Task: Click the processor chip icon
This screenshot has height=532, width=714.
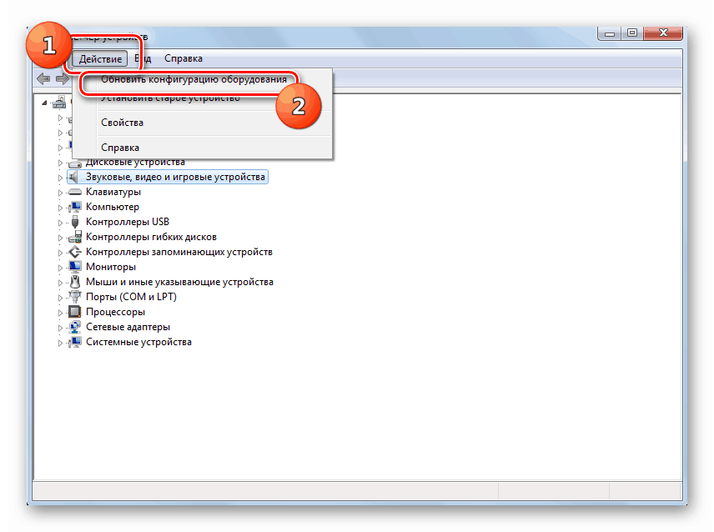Action: tap(74, 312)
